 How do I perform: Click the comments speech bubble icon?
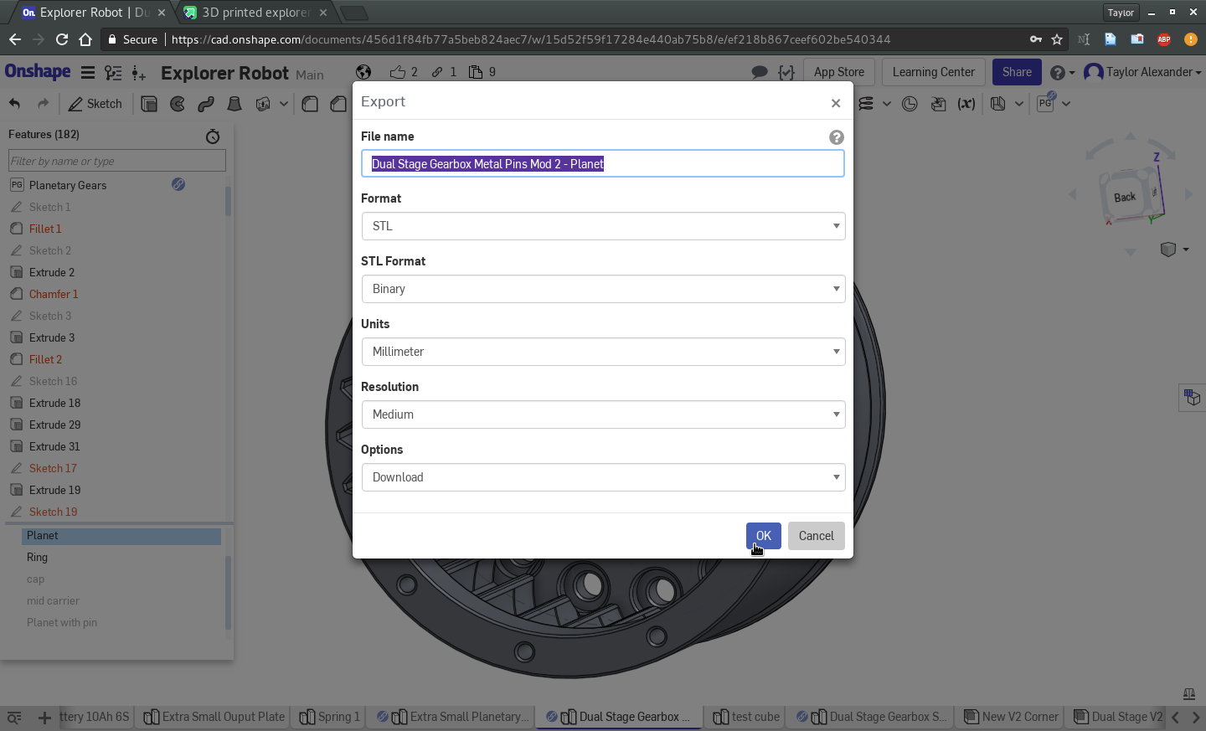tap(760, 72)
